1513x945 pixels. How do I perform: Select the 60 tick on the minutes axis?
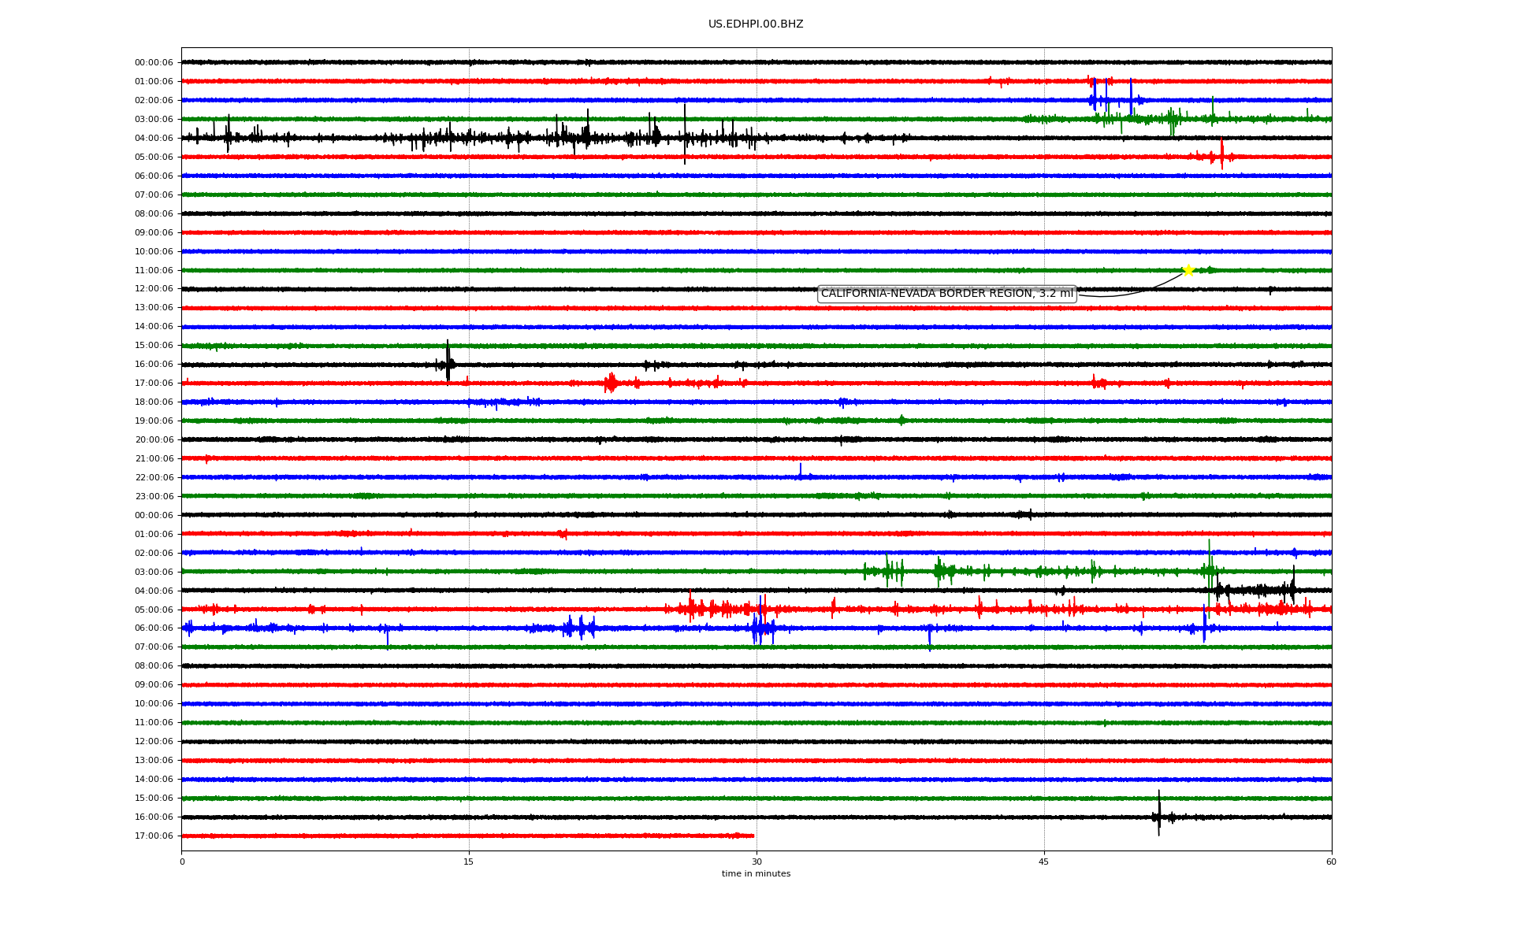1331,862
